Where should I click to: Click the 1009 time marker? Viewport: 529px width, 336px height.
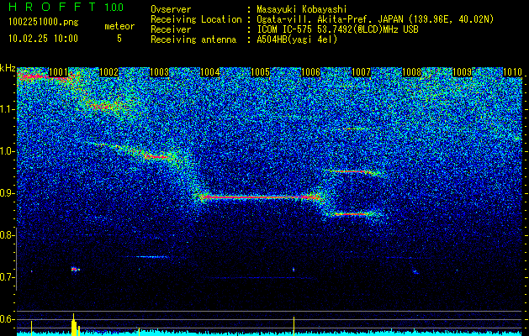click(x=463, y=72)
